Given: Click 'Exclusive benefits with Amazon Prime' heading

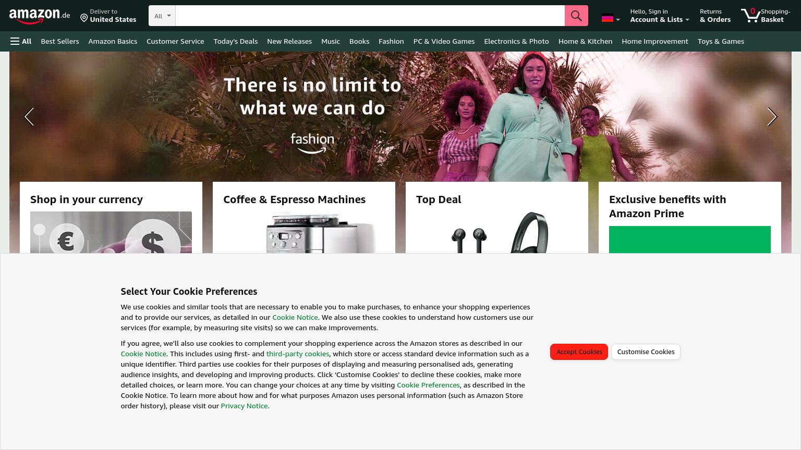Looking at the screenshot, I should (x=667, y=206).
